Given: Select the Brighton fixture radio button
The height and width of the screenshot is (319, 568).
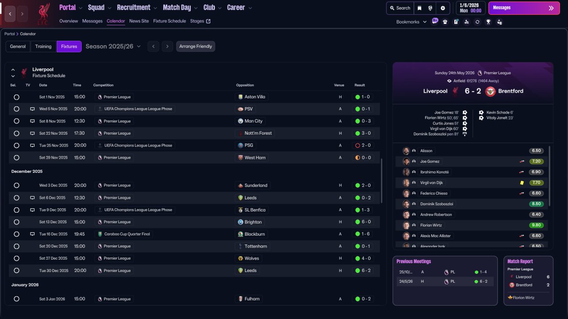Looking at the screenshot, I should click(x=16, y=222).
